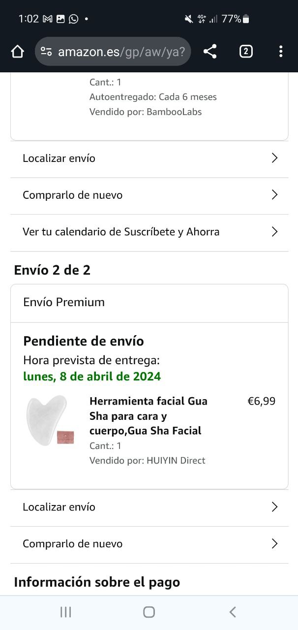Select Localizar envío for the BambooLabs shipment
The height and width of the screenshot is (630, 298).
point(59,158)
